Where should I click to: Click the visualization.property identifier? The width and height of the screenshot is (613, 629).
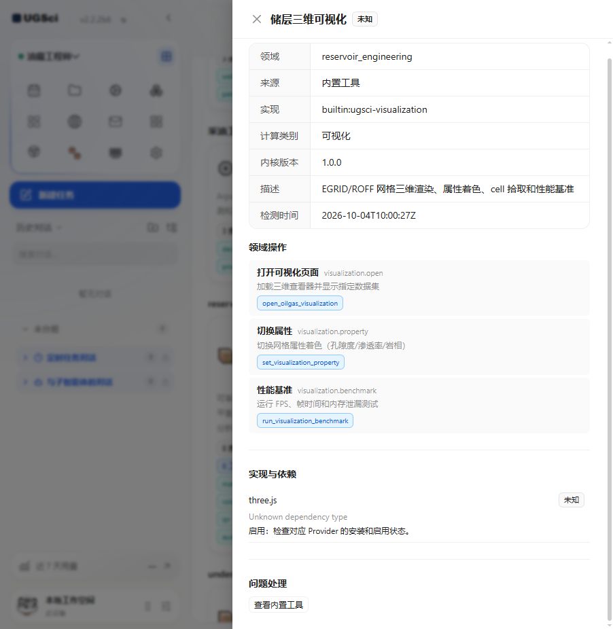(332, 331)
